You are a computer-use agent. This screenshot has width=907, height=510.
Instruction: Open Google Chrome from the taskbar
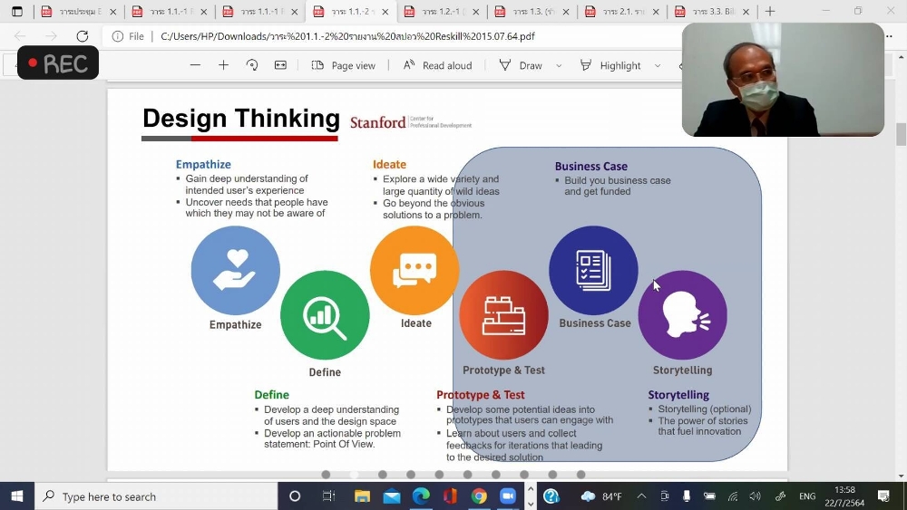(479, 496)
